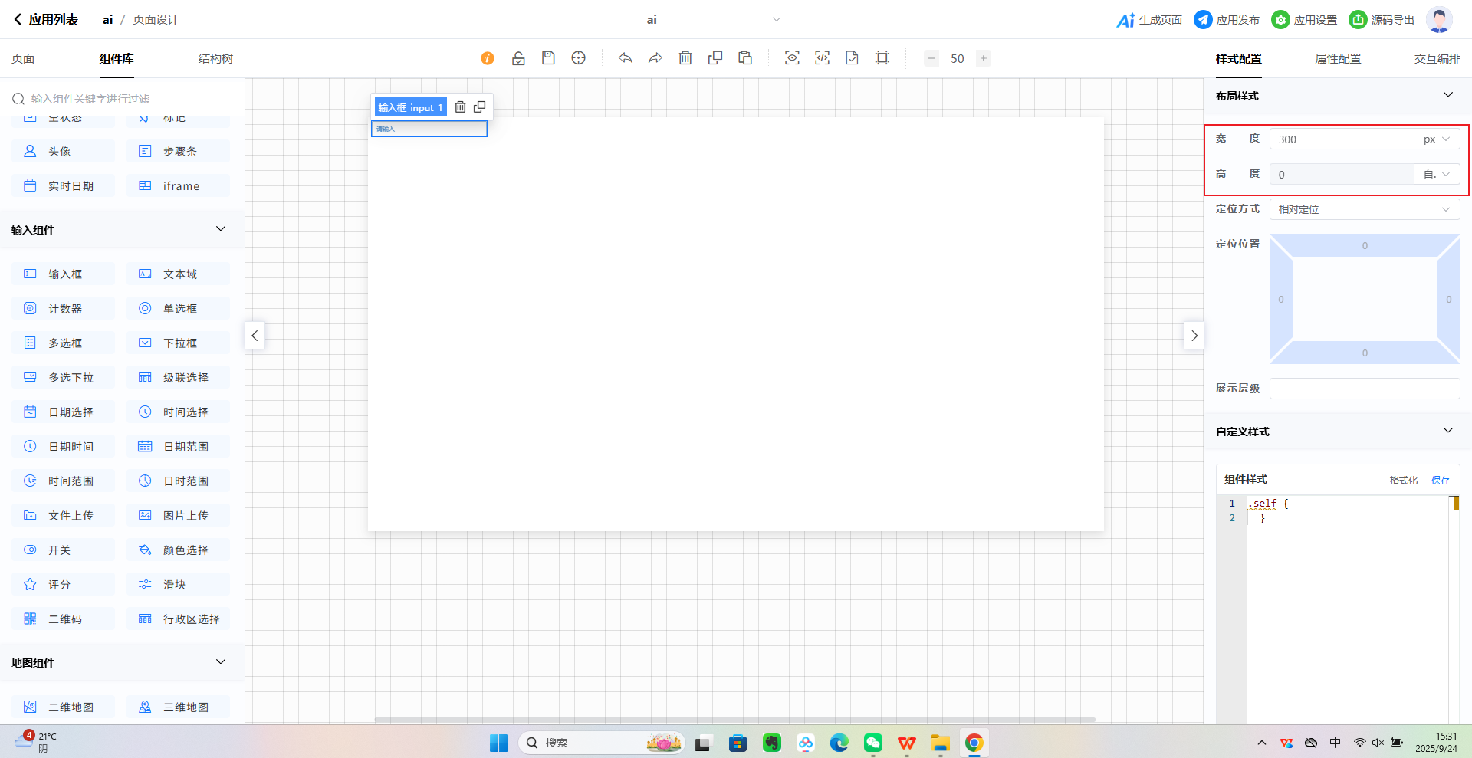1472x758 pixels.
Task: Open the width unit px dropdown
Action: coord(1437,139)
